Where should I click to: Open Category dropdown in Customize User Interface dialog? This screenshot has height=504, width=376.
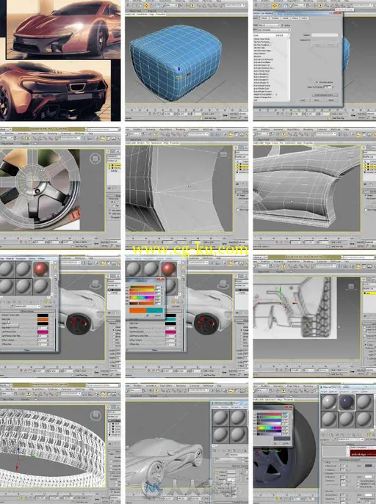(274, 30)
